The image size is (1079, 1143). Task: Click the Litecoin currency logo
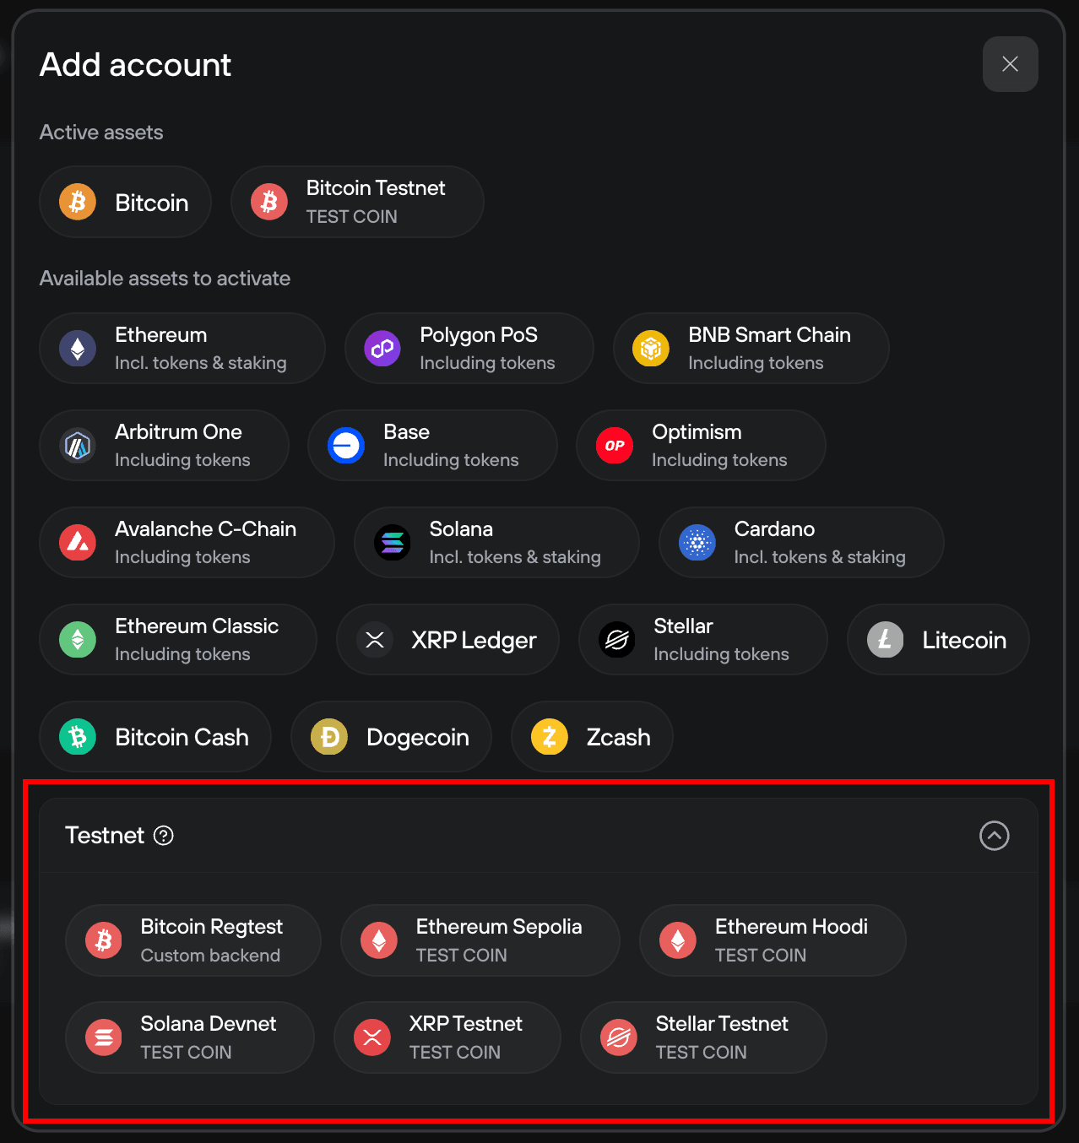(x=883, y=640)
